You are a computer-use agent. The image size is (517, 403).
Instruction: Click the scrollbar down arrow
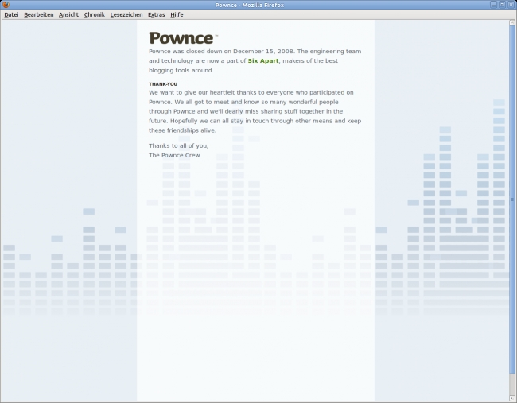[x=512, y=398]
